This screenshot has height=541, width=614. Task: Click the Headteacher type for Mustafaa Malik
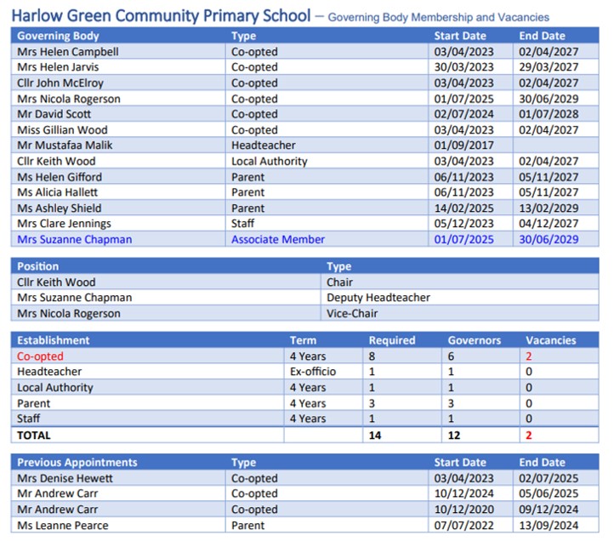pyautogui.click(x=263, y=145)
